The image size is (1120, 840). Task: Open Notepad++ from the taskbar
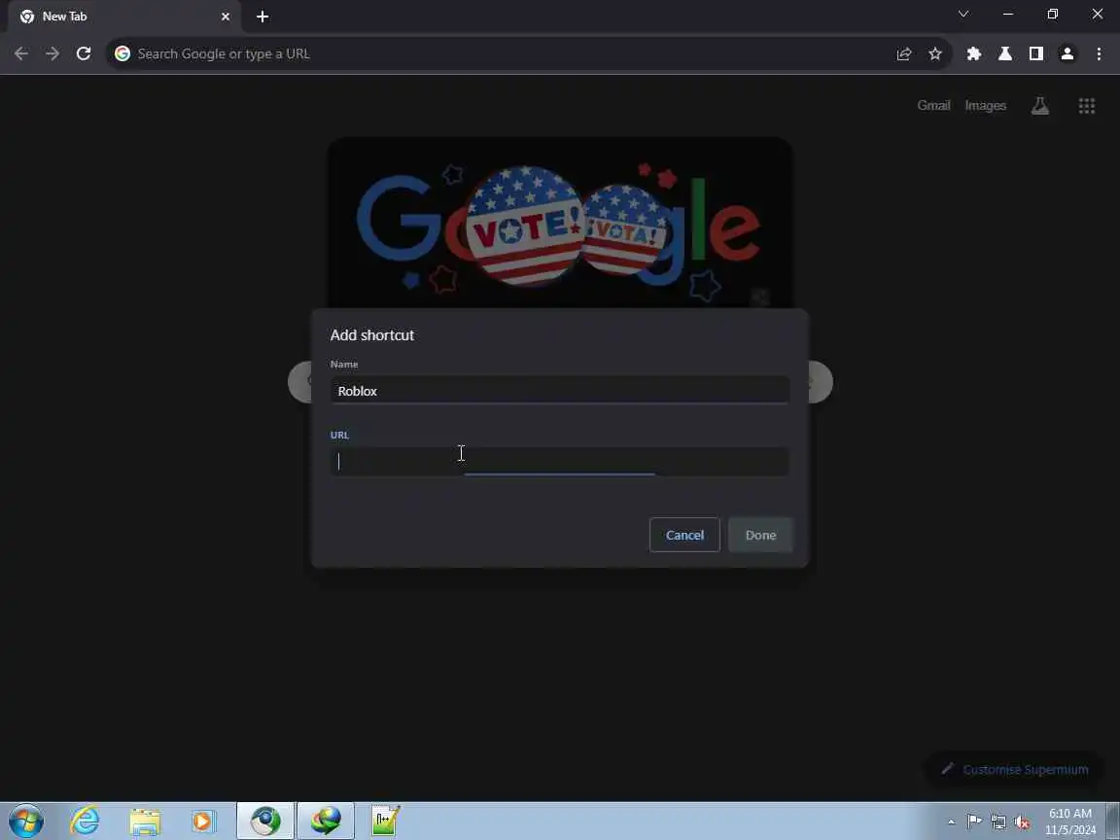point(386,821)
